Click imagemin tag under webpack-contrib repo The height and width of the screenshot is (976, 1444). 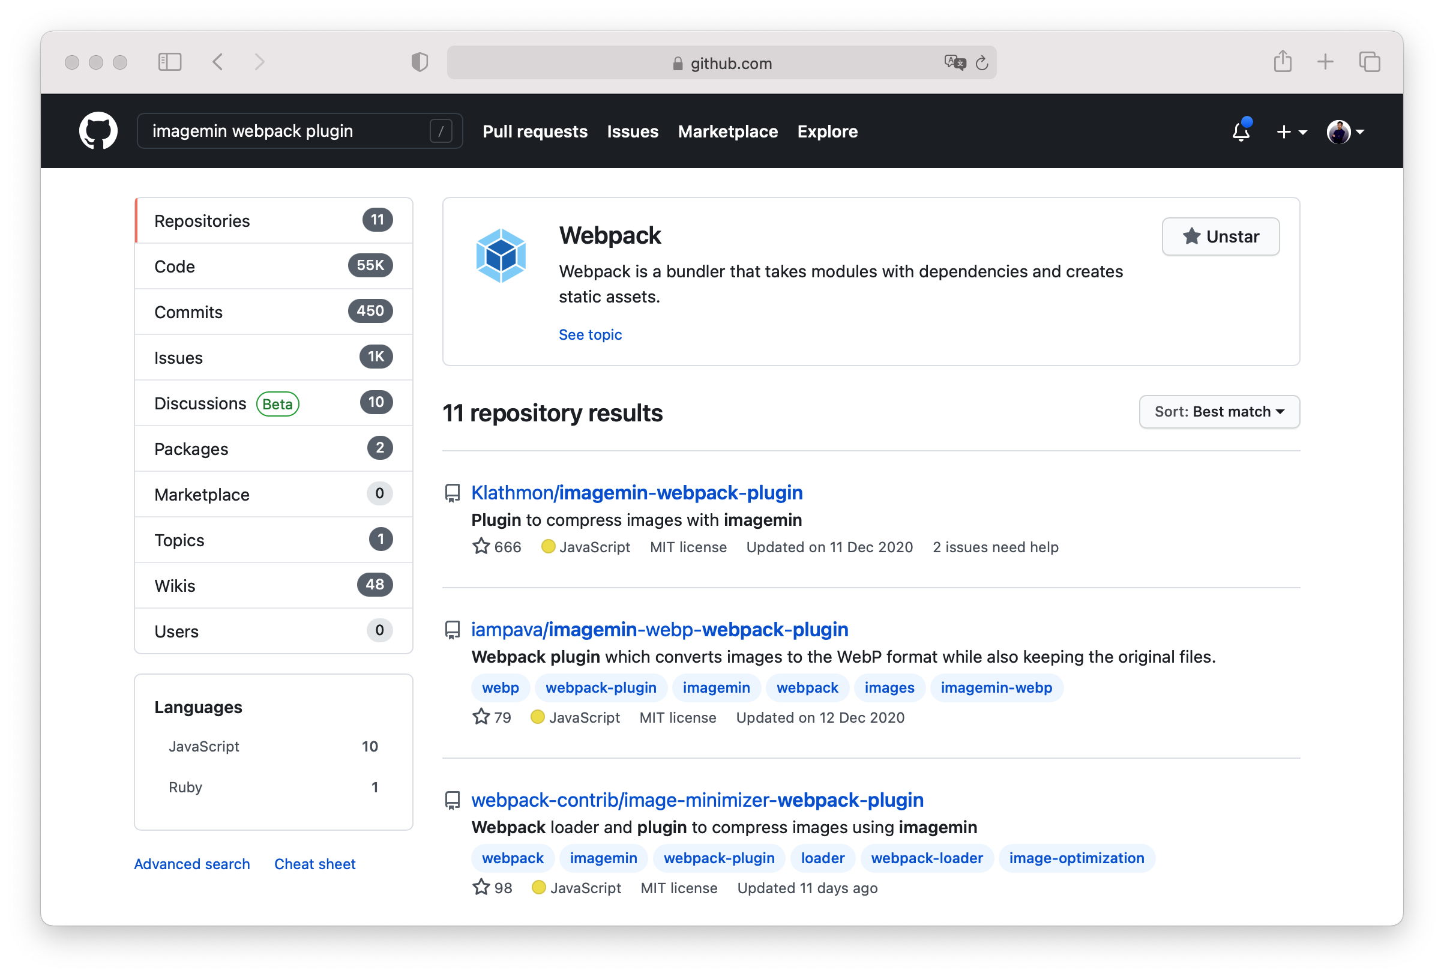pyautogui.click(x=603, y=858)
